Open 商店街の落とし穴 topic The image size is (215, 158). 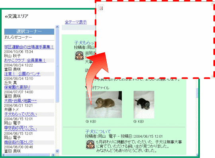18,142
